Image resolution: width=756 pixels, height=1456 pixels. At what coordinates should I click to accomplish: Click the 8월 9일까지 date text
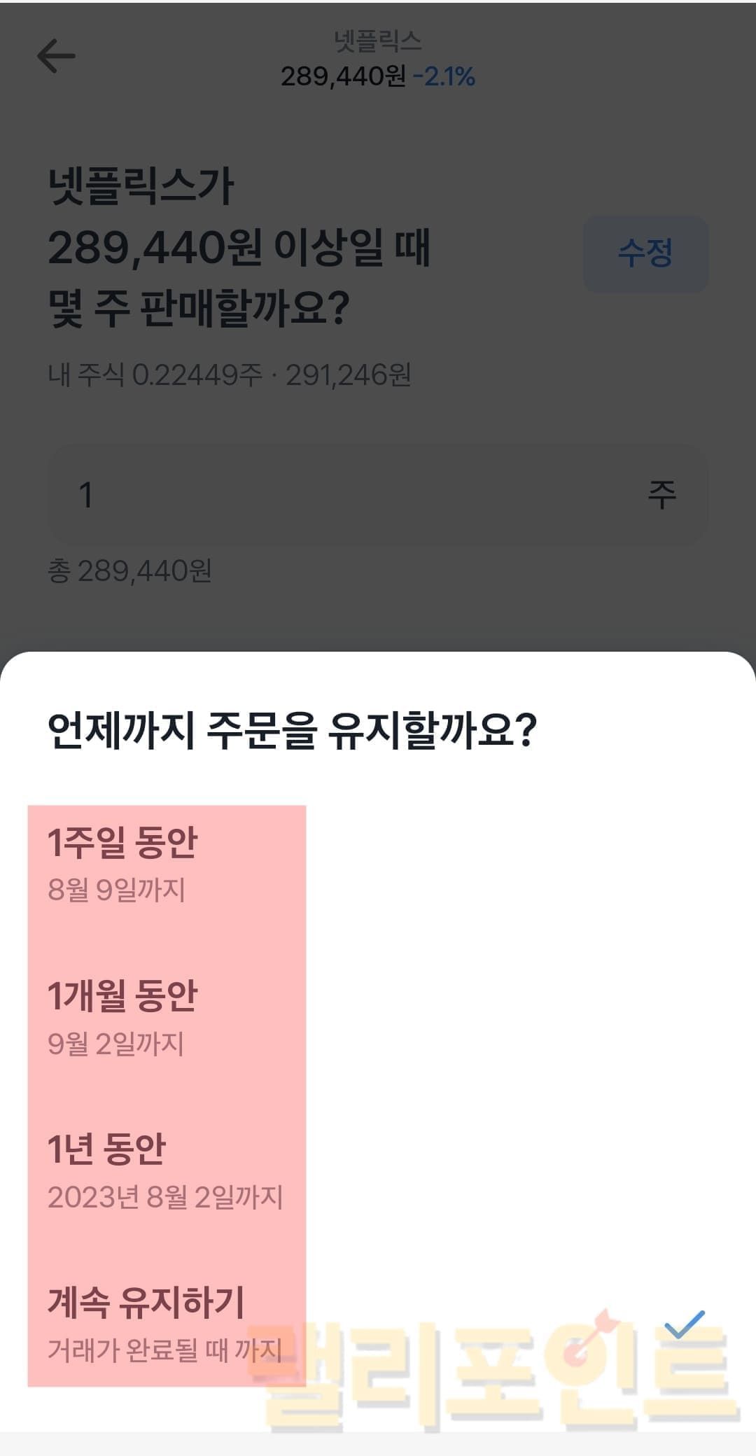point(116,890)
